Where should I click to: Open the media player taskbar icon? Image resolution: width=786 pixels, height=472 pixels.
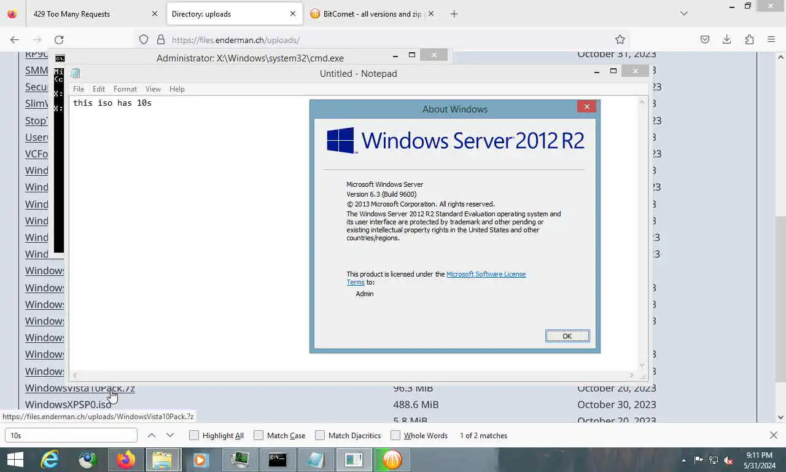[201, 460]
